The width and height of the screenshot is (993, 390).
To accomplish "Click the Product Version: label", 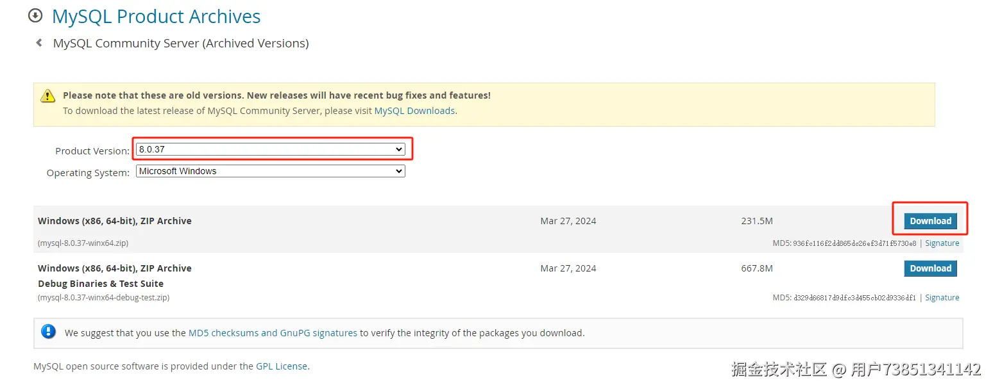I will click(92, 151).
